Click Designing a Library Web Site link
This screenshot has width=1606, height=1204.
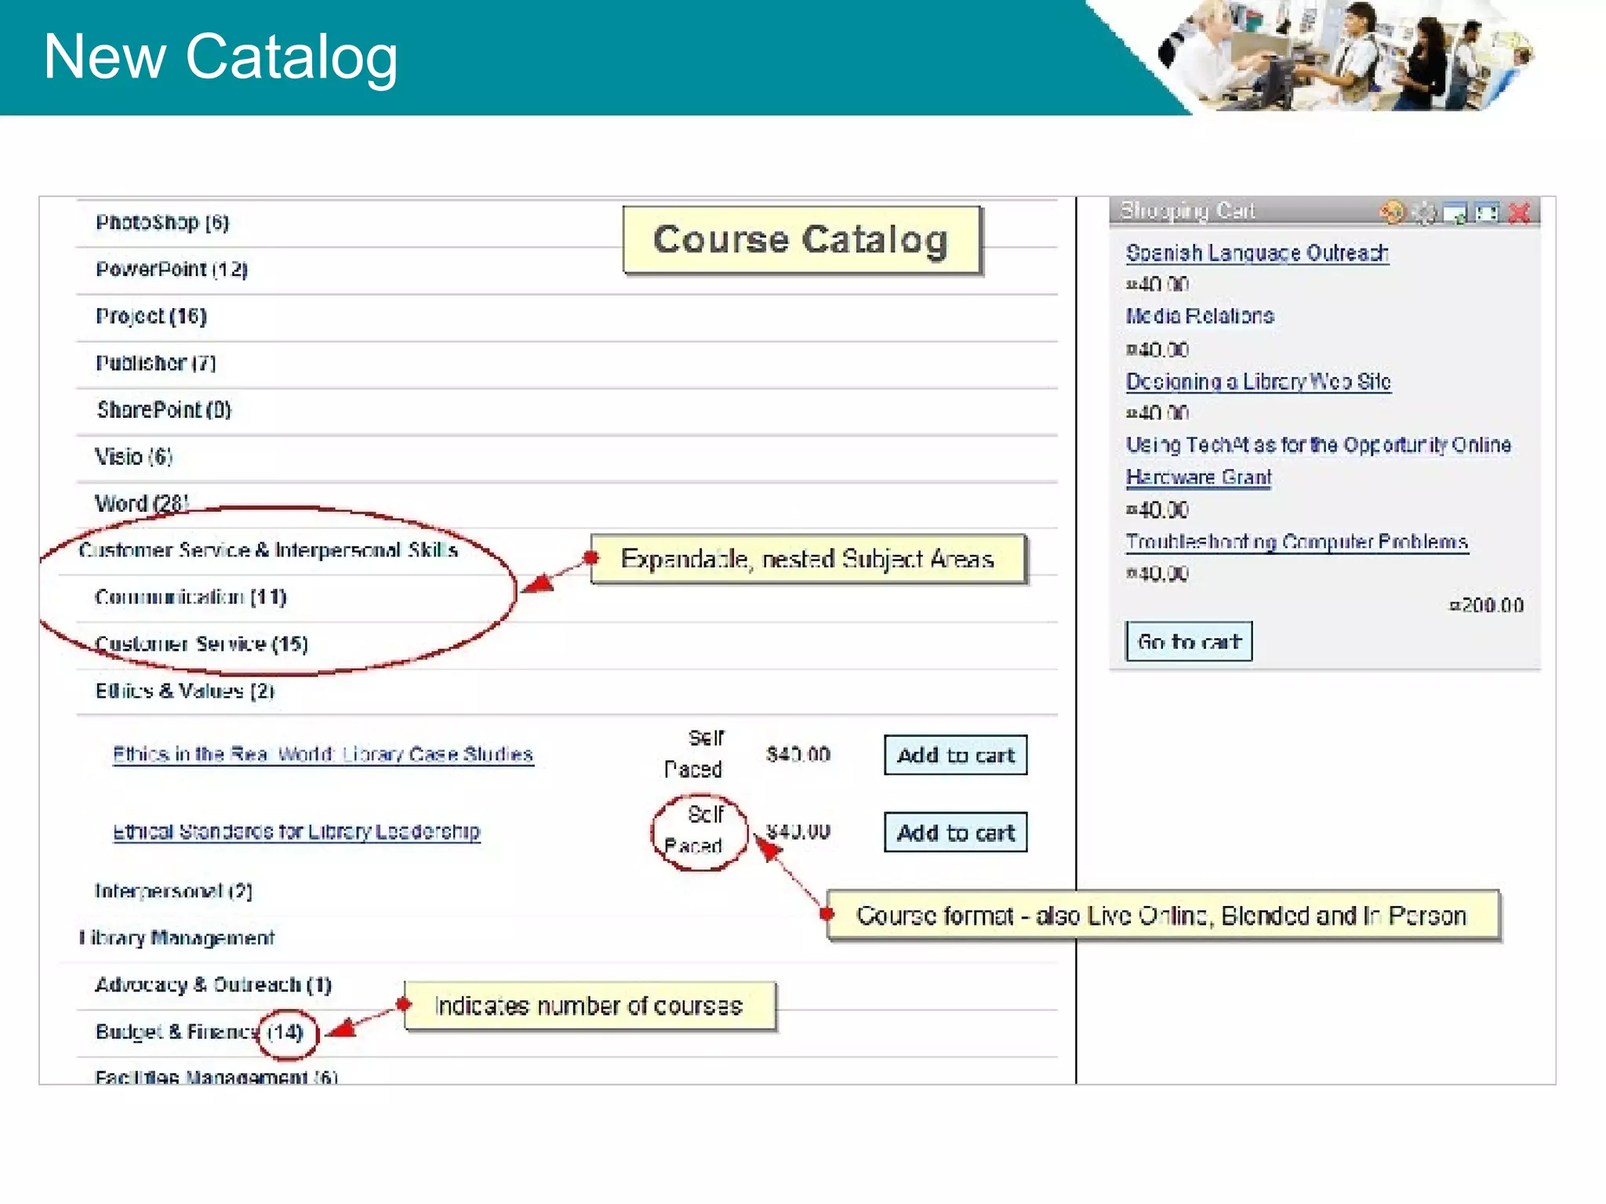(x=1258, y=382)
